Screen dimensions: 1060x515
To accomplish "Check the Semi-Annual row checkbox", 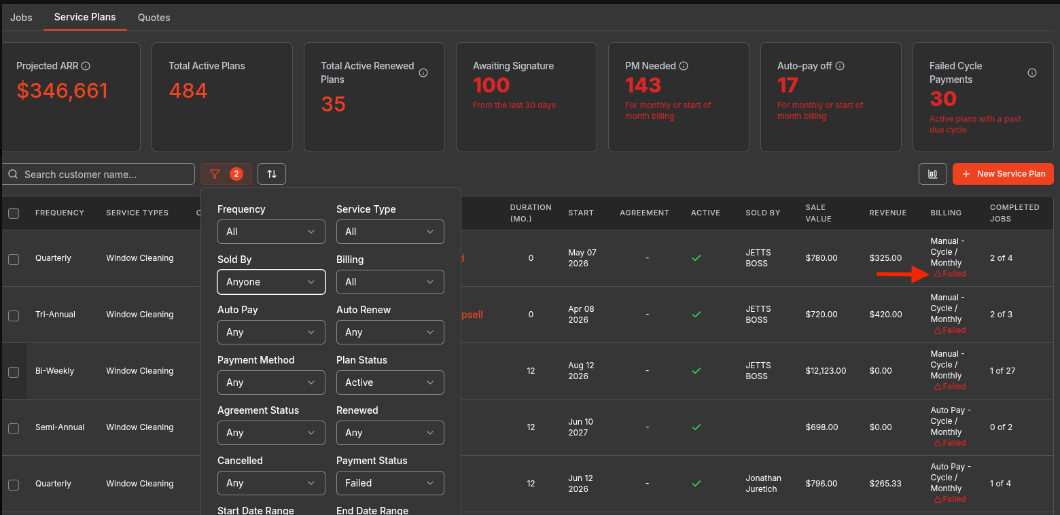I will pos(14,428).
